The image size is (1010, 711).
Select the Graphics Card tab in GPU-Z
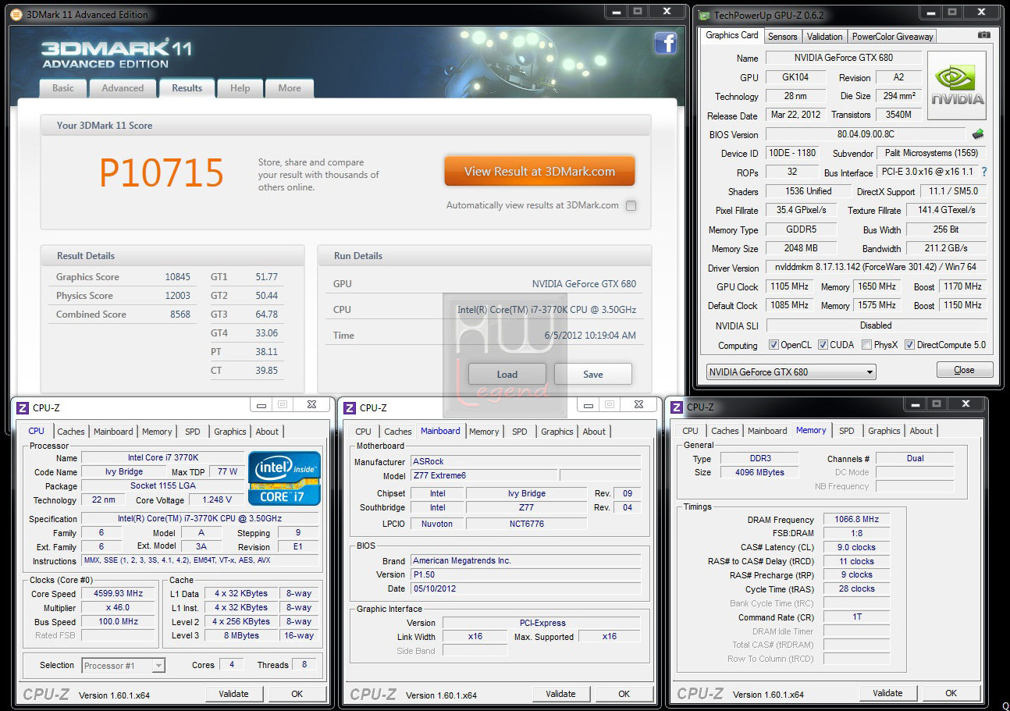pyautogui.click(x=732, y=35)
